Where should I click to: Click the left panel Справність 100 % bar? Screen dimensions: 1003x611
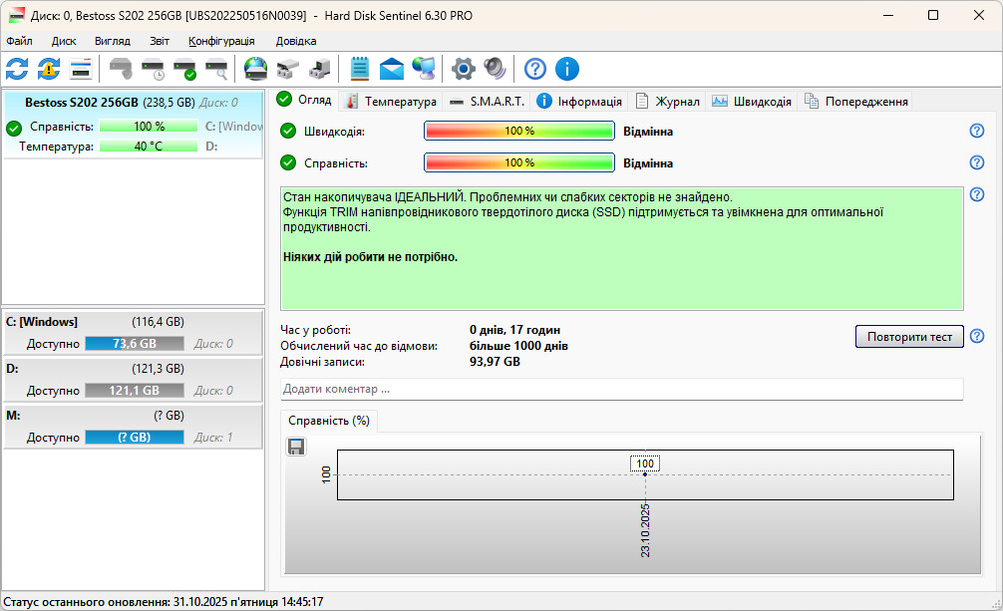[149, 126]
